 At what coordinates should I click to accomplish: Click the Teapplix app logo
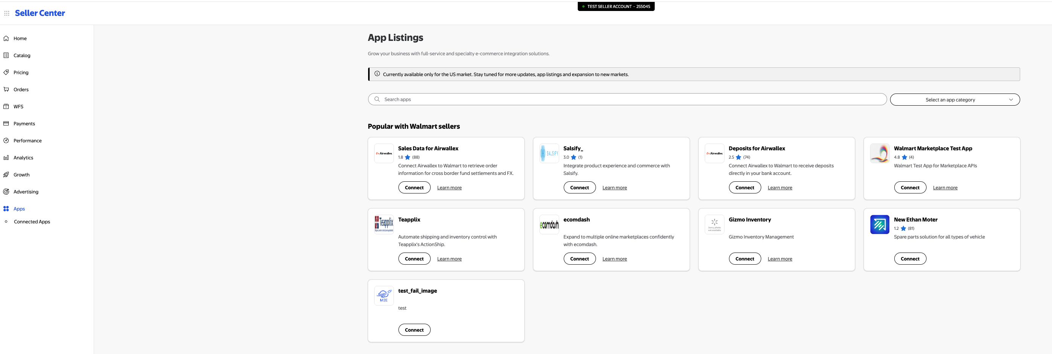pos(384,224)
